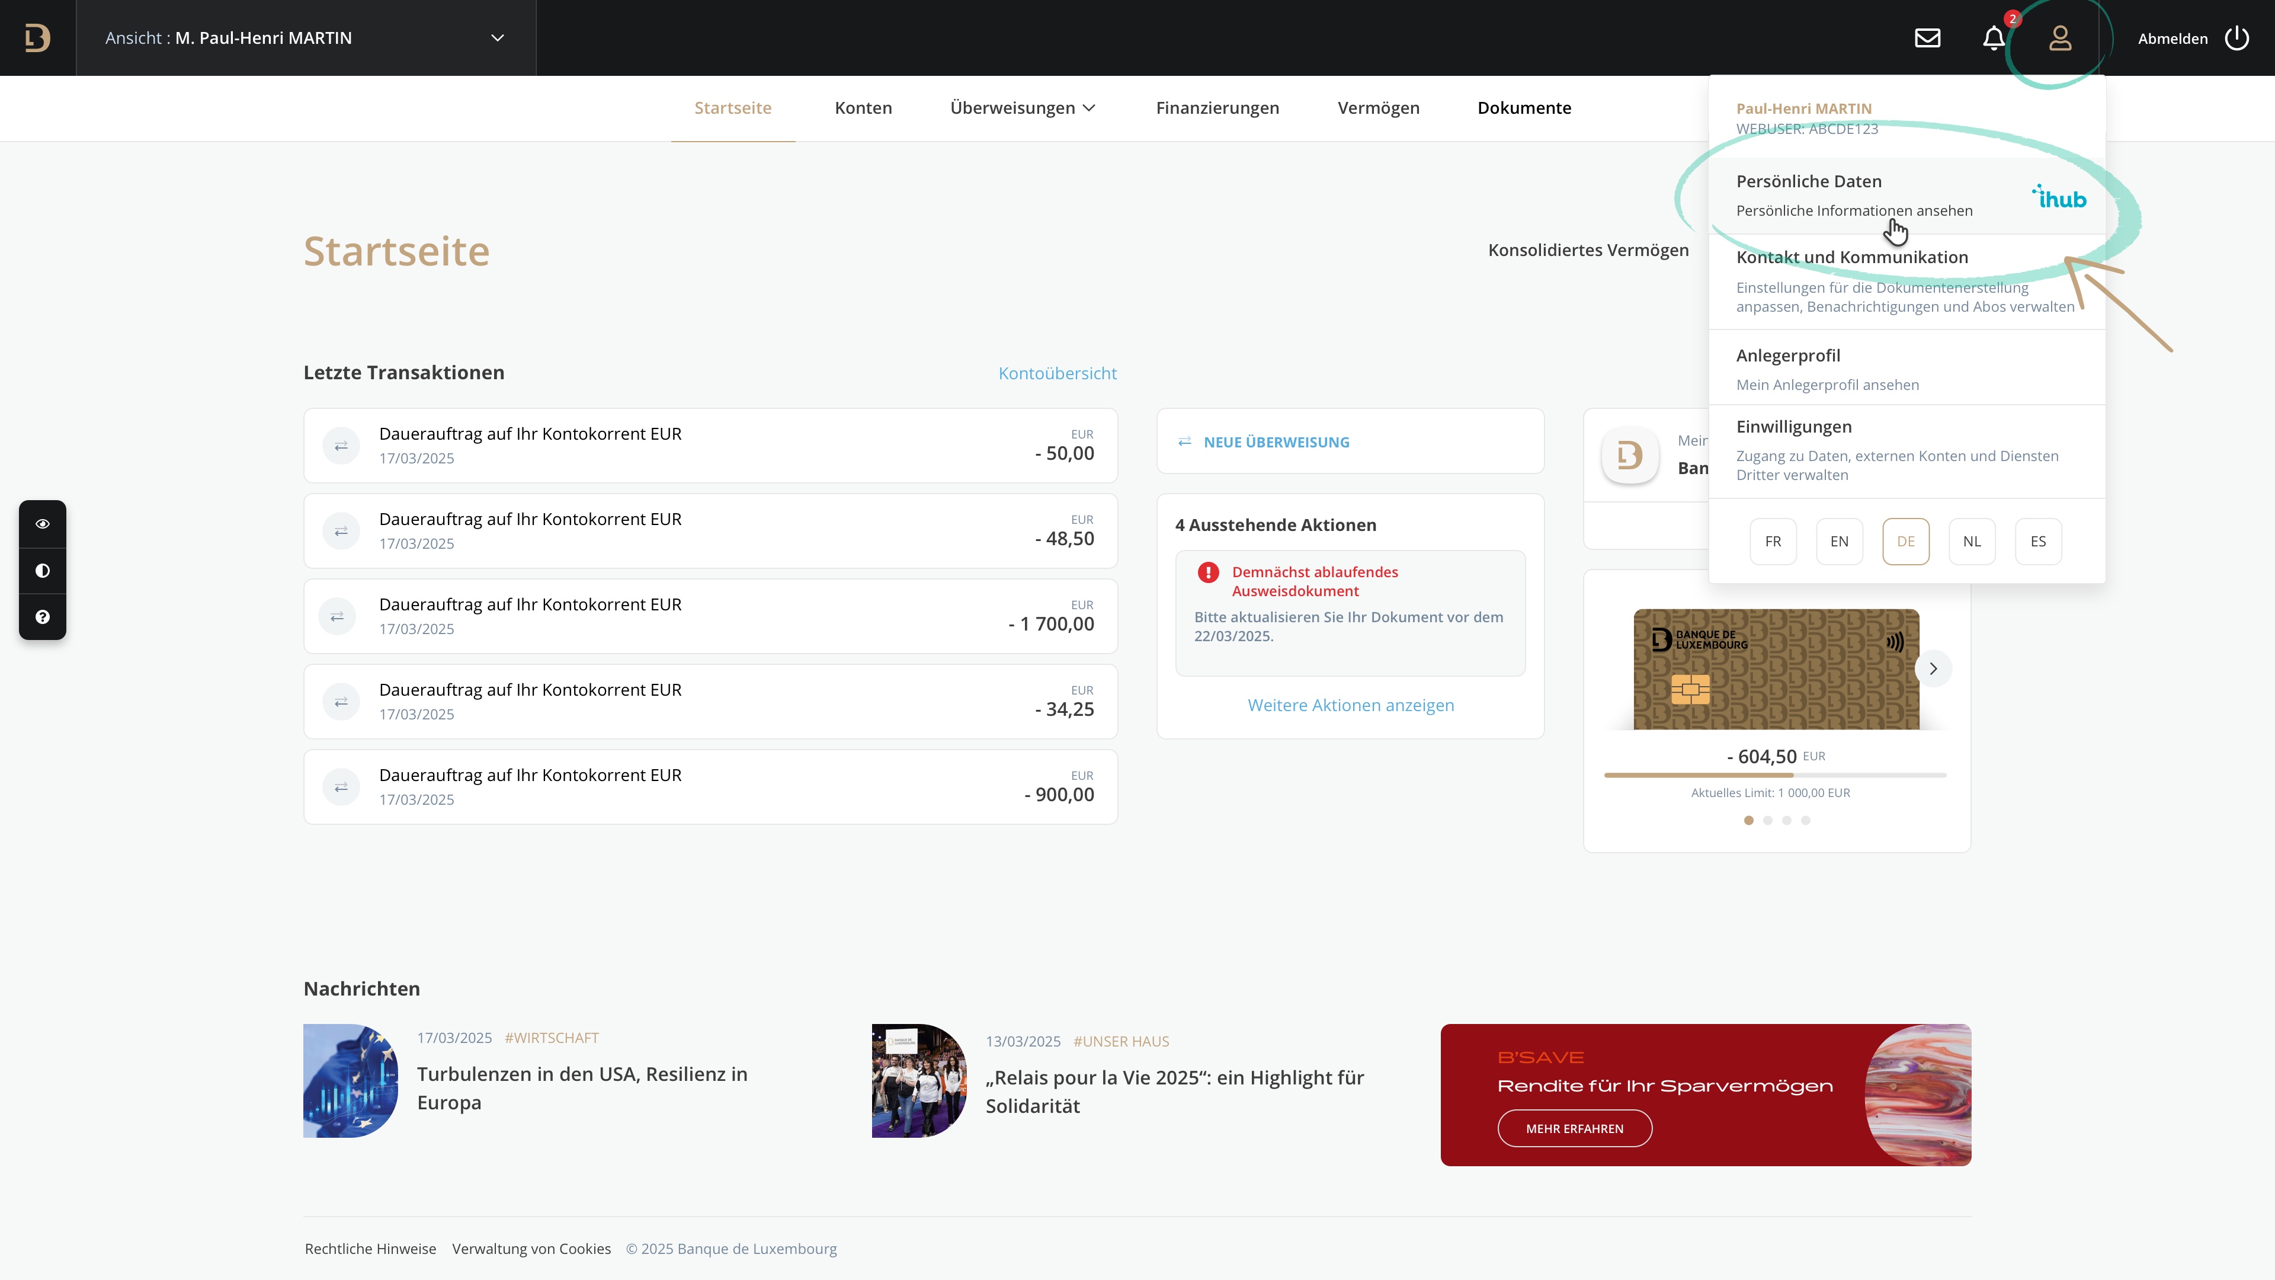Open Verwaltung von Cookies footer link
Screen dimensions: 2275x1280
(531, 1249)
